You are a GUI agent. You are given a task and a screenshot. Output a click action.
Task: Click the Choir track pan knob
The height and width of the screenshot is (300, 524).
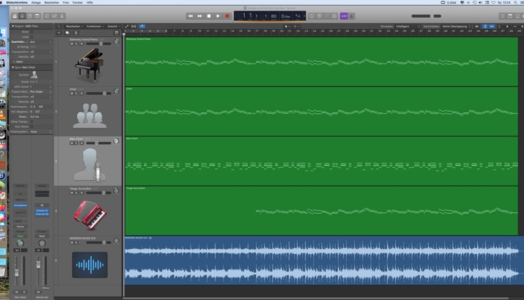(117, 92)
